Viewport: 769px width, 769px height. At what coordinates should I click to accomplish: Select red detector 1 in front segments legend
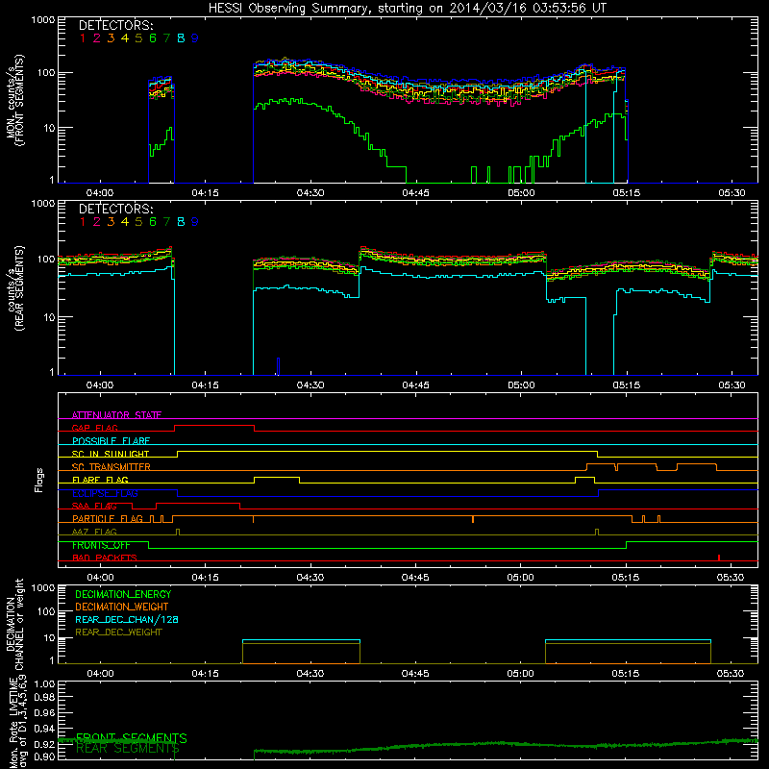pos(83,38)
